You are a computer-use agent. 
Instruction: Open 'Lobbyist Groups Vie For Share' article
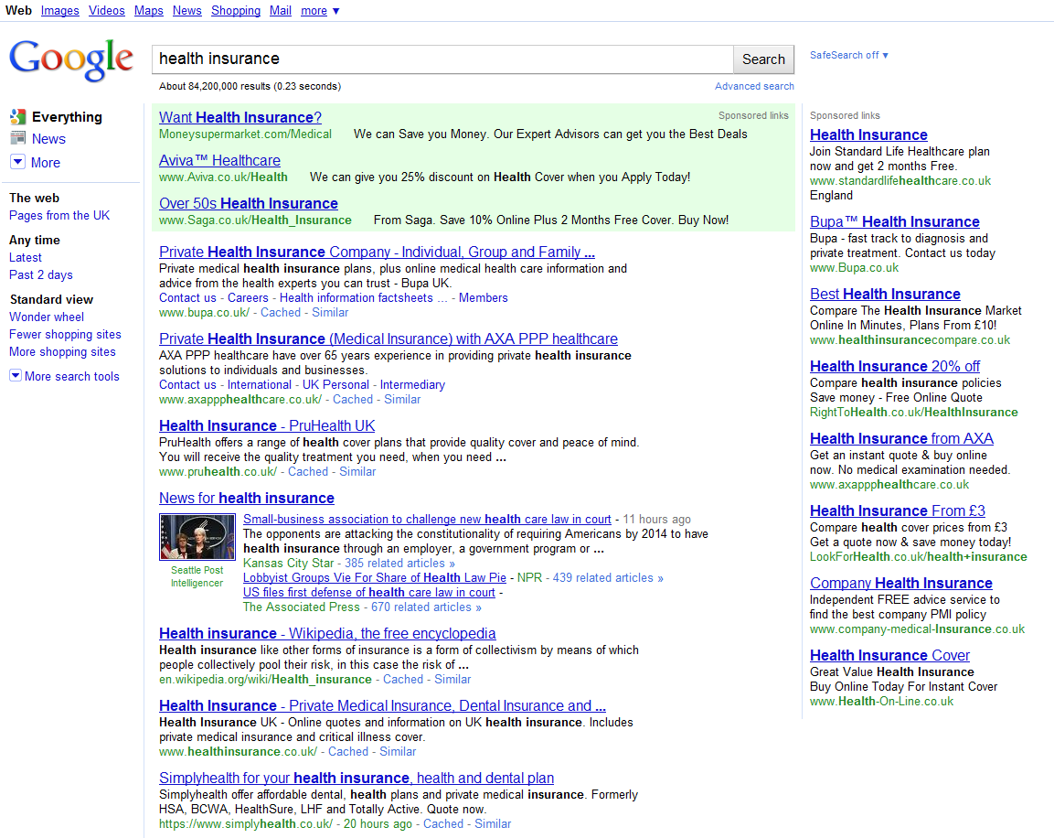[375, 577]
